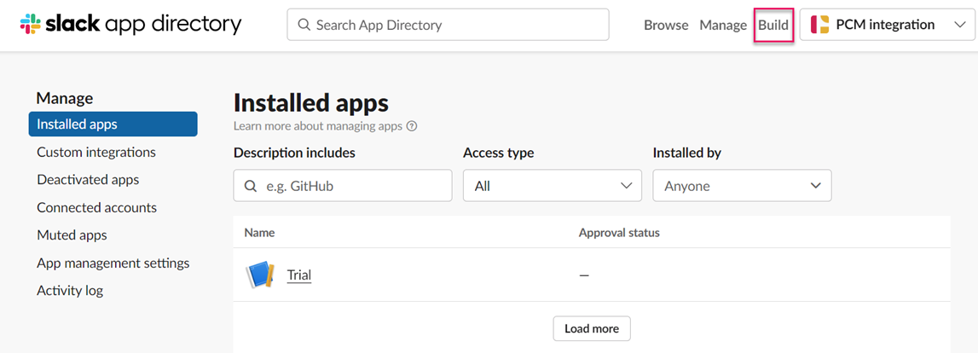
Task: Click the help question mark icon
Action: click(412, 126)
